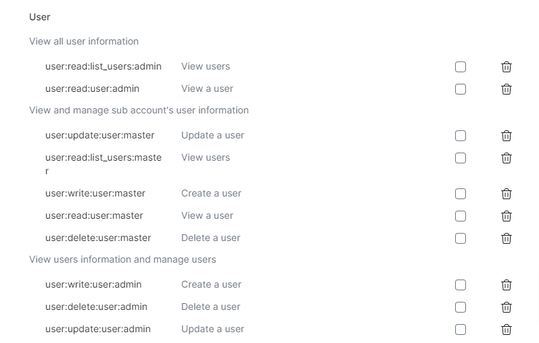Check the box for user:read:list_users:admin

461,67
